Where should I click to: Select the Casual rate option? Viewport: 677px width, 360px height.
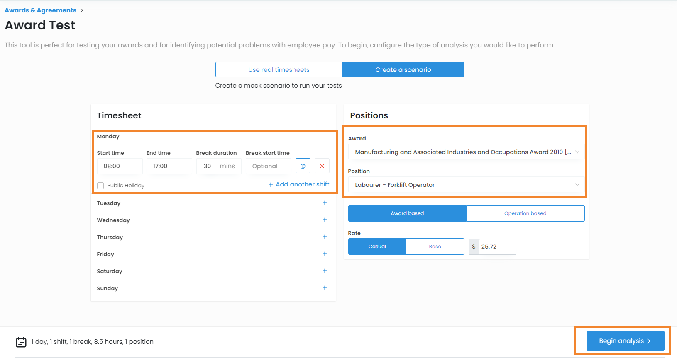(377, 247)
